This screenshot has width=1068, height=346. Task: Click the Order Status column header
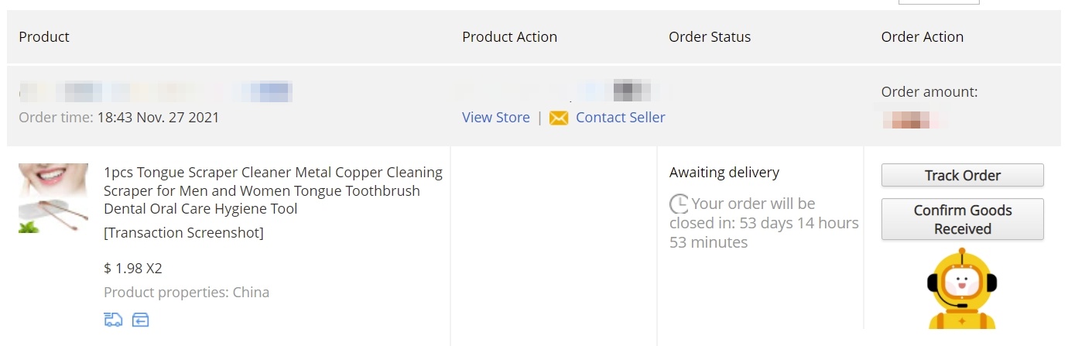pos(710,37)
